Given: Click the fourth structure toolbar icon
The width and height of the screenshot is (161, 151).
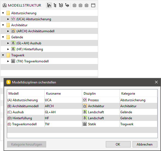Looking at the screenshot, I should click(x=67, y=5).
